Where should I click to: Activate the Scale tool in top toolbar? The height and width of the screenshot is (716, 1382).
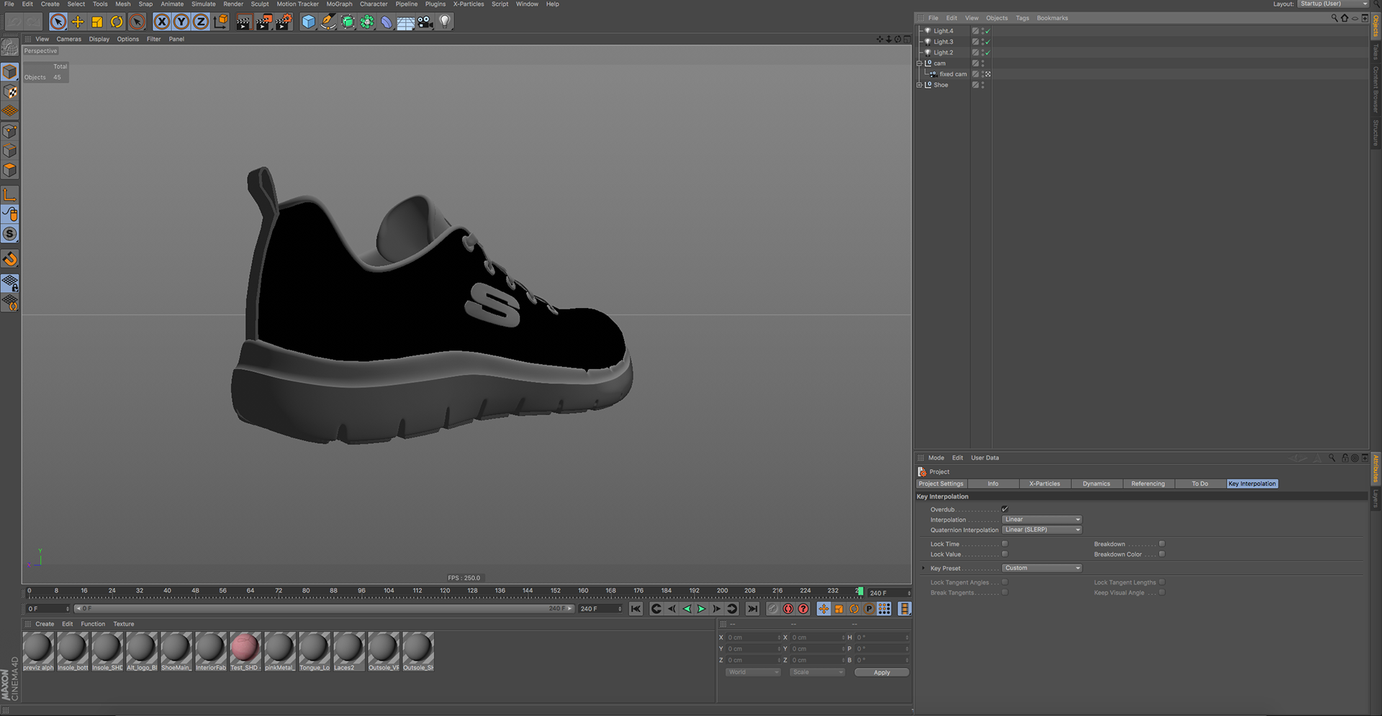[x=97, y=22]
